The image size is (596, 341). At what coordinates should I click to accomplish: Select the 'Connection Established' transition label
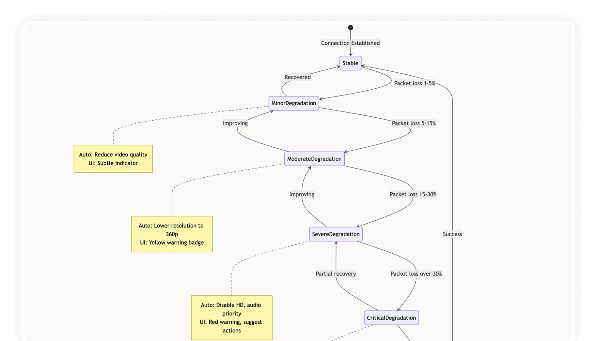tap(350, 43)
